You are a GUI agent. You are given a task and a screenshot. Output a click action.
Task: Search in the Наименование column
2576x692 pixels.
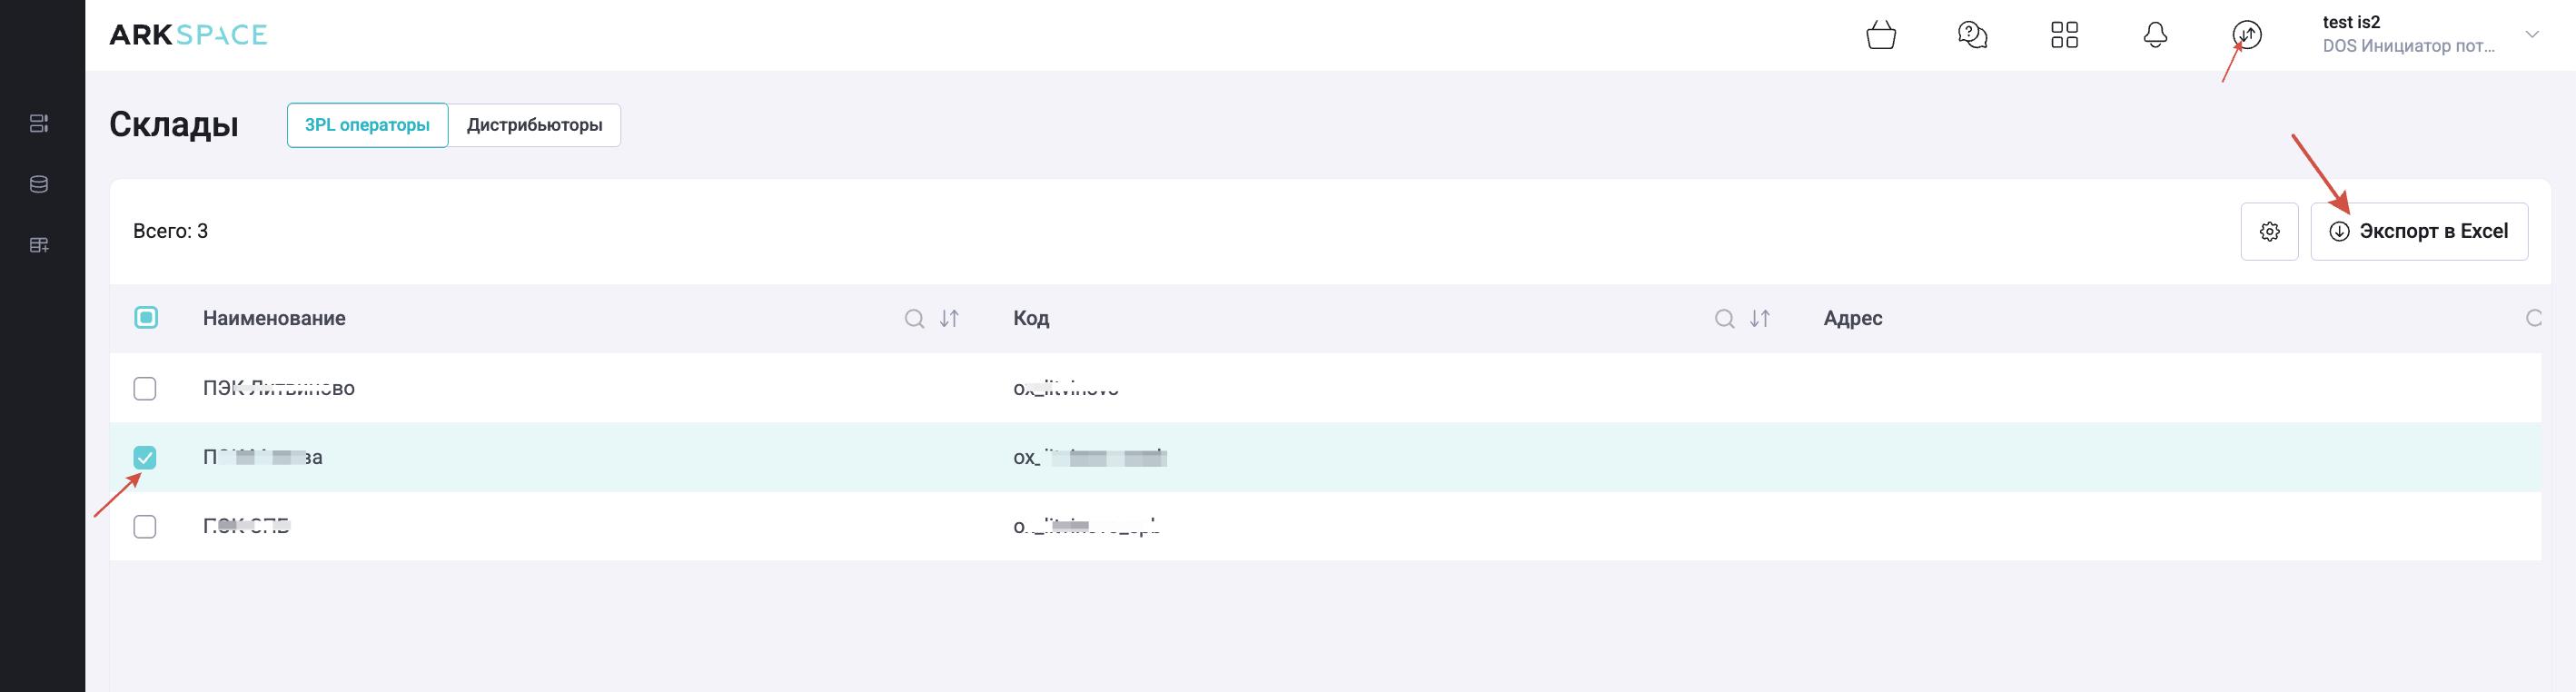(x=914, y=319)
